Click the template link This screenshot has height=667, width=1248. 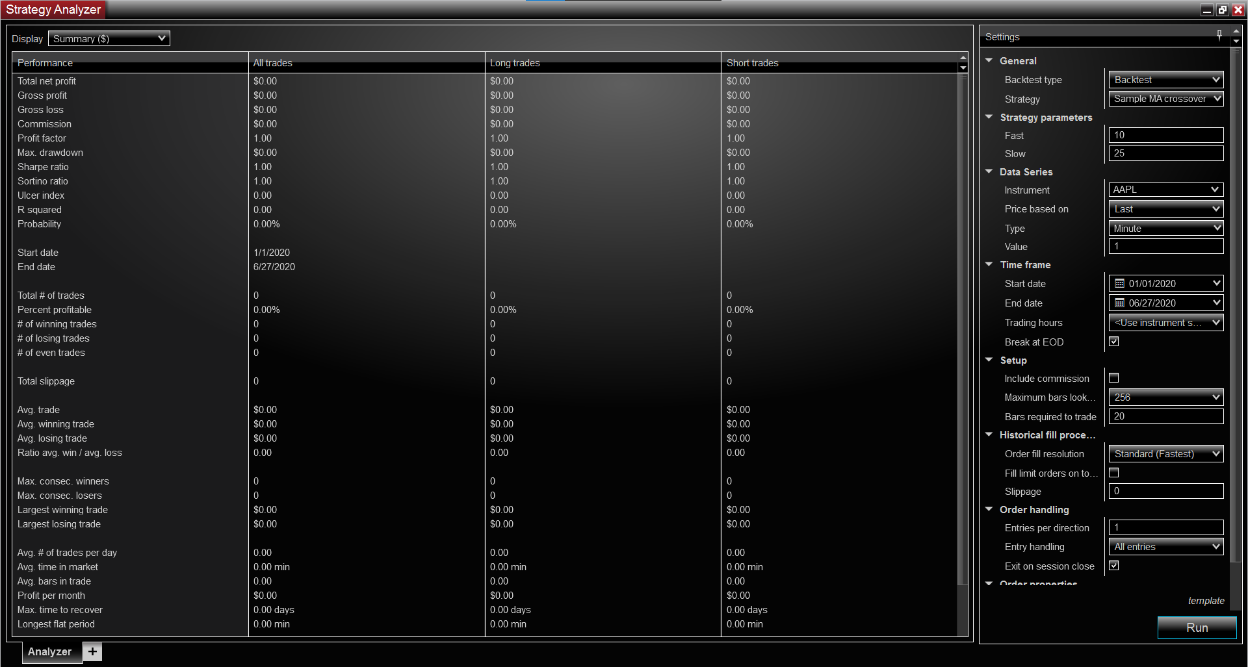(x=1206, y=601)
